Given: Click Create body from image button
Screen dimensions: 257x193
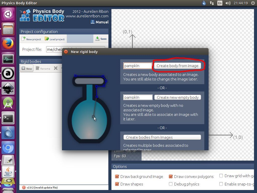Looking at the screenshot, I should (177, 66).
